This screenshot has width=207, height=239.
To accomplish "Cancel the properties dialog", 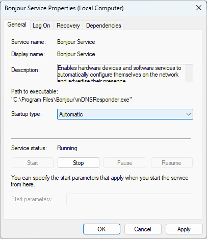I will (143, 229).
